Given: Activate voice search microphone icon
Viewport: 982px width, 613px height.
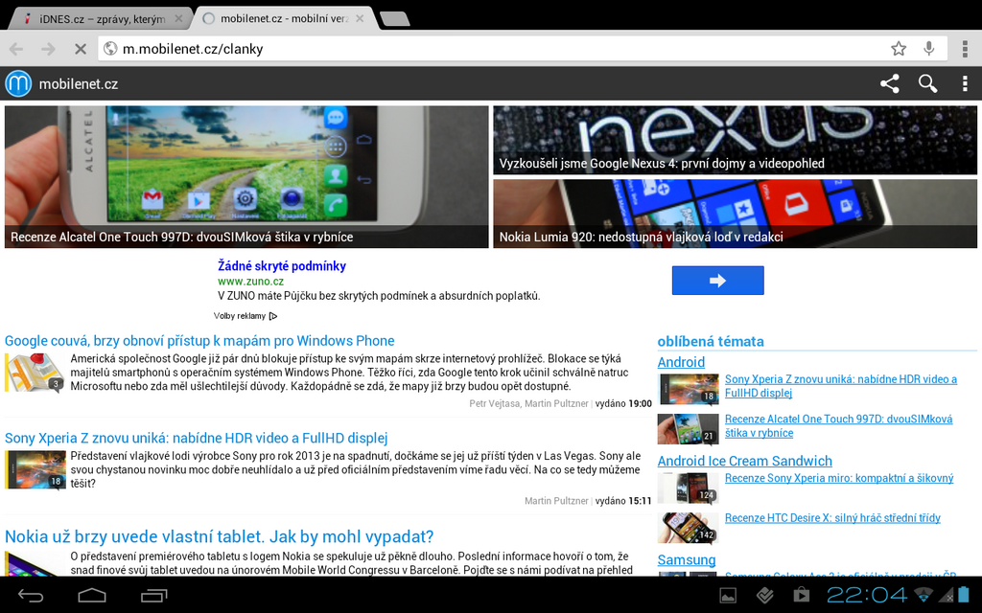Looking at the screenshot, I should 928,49.
